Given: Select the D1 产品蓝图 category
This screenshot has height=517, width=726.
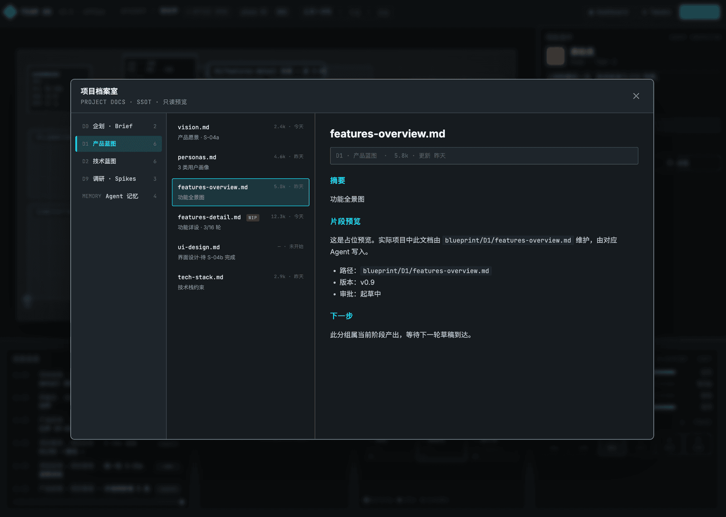Looking at the screenshot, I should point(118,144).
